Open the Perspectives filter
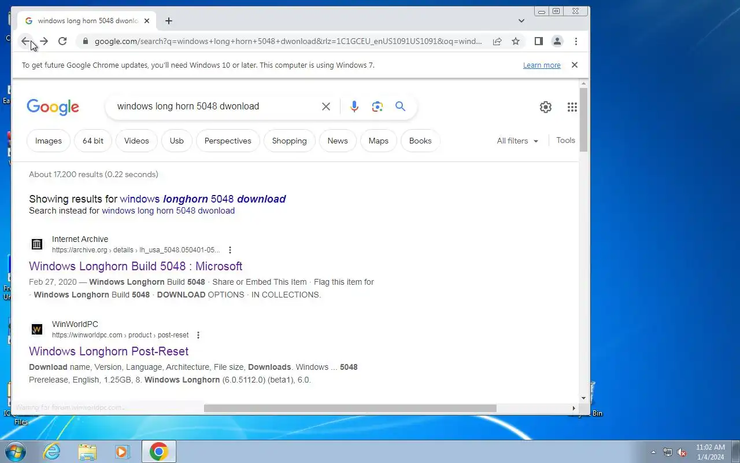 (228, 141)
